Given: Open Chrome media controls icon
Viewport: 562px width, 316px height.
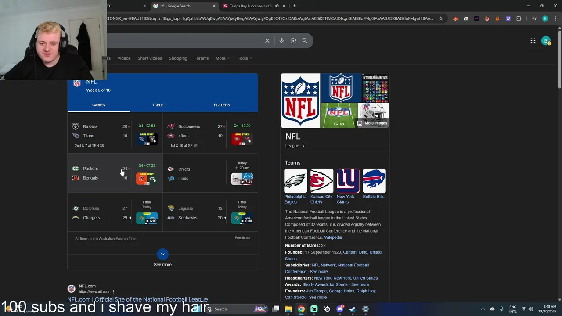Looking at the screenshot, I should (x=534, y=18).
